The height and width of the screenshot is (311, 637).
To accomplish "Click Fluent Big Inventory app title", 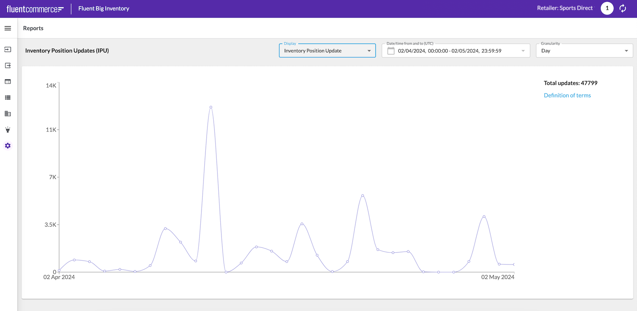I will [104, 9].
